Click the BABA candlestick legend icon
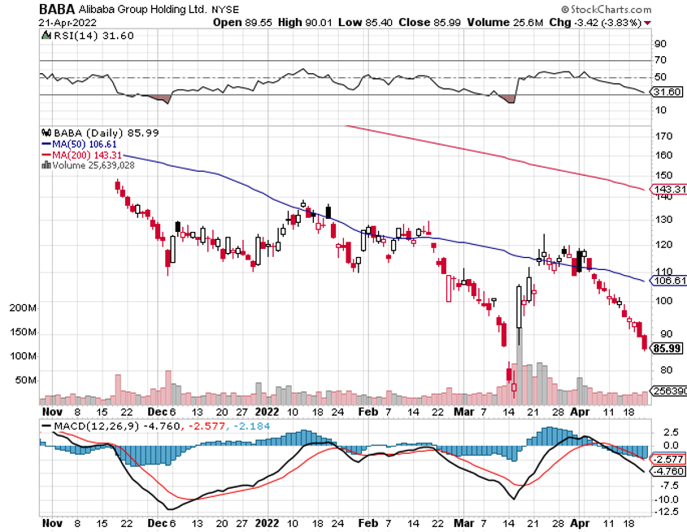The width and height of the screenshot is (687, 532). tap(46, 133)
